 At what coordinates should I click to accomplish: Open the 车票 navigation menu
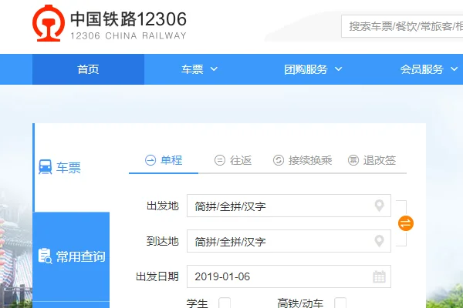pos(199,69)
